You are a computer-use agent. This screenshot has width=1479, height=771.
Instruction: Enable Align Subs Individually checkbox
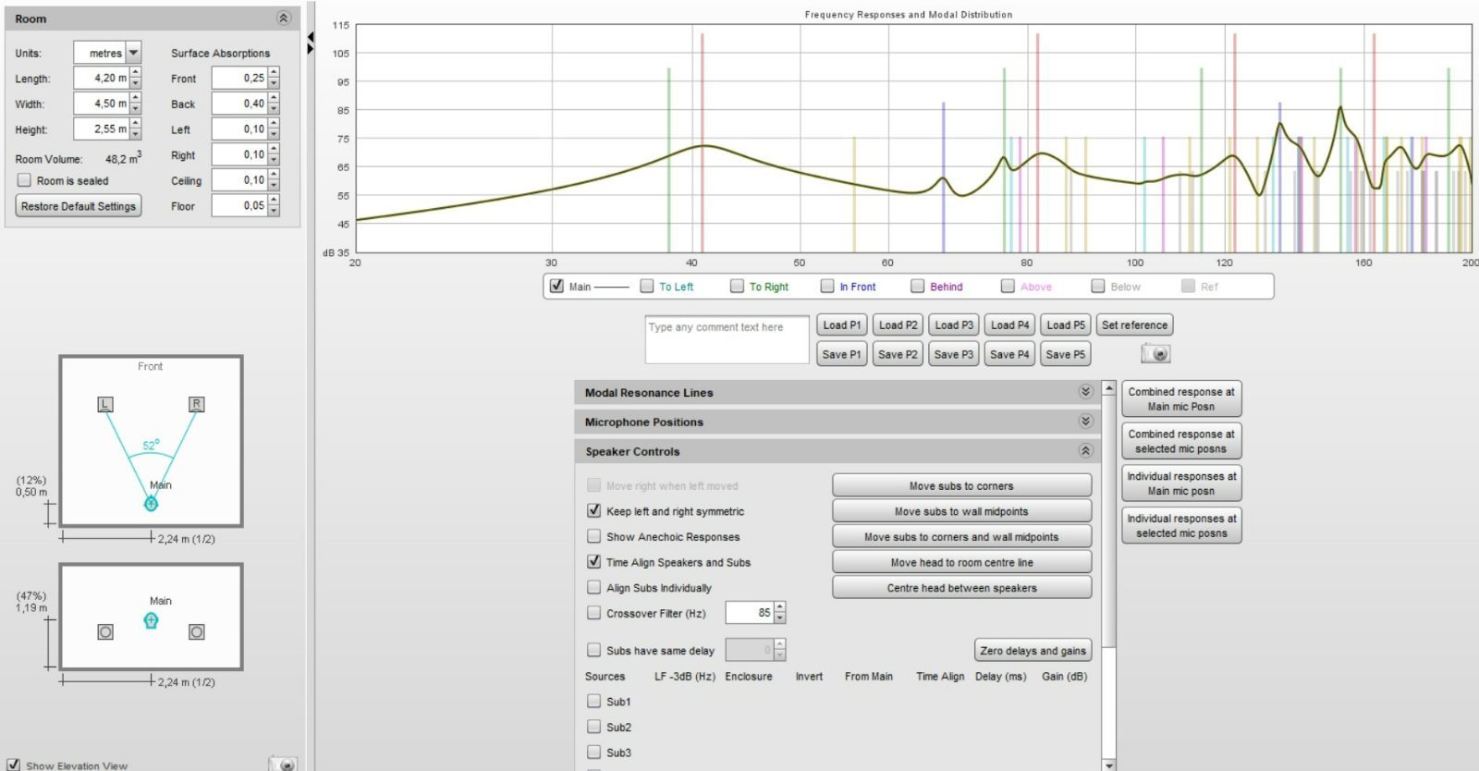click(593, 587)
